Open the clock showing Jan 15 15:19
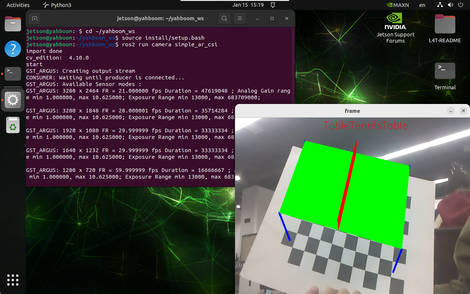Viewport: 470px width, 294px height. [248, 5]
